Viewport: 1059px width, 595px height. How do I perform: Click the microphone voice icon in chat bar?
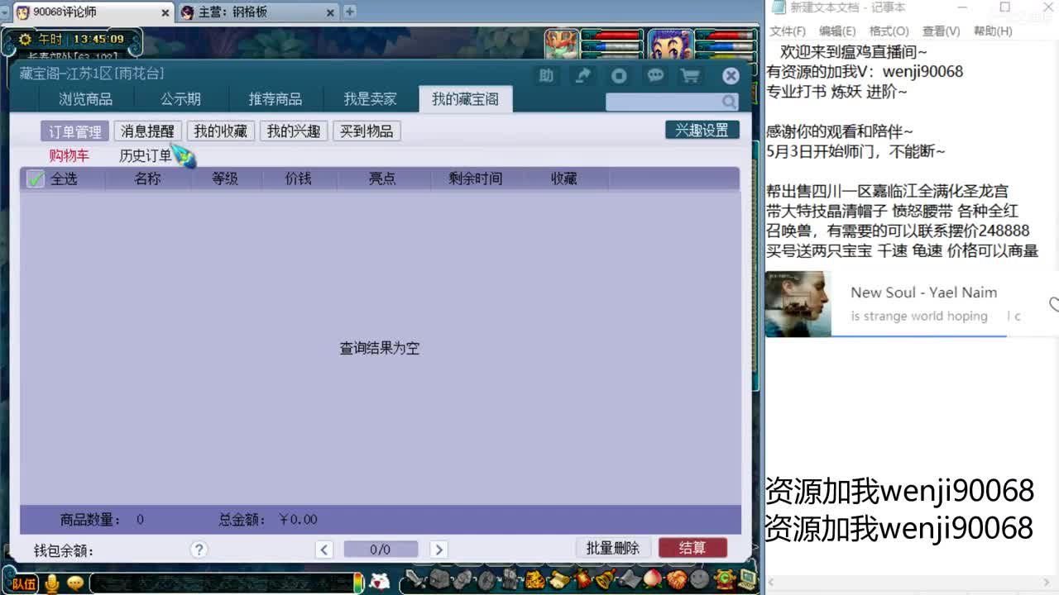tap(52, 583)
